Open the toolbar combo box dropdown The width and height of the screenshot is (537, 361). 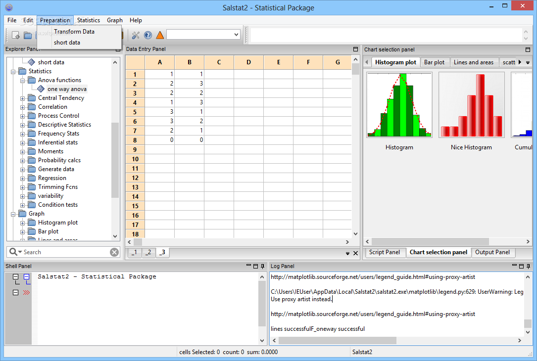pos(236,35)
